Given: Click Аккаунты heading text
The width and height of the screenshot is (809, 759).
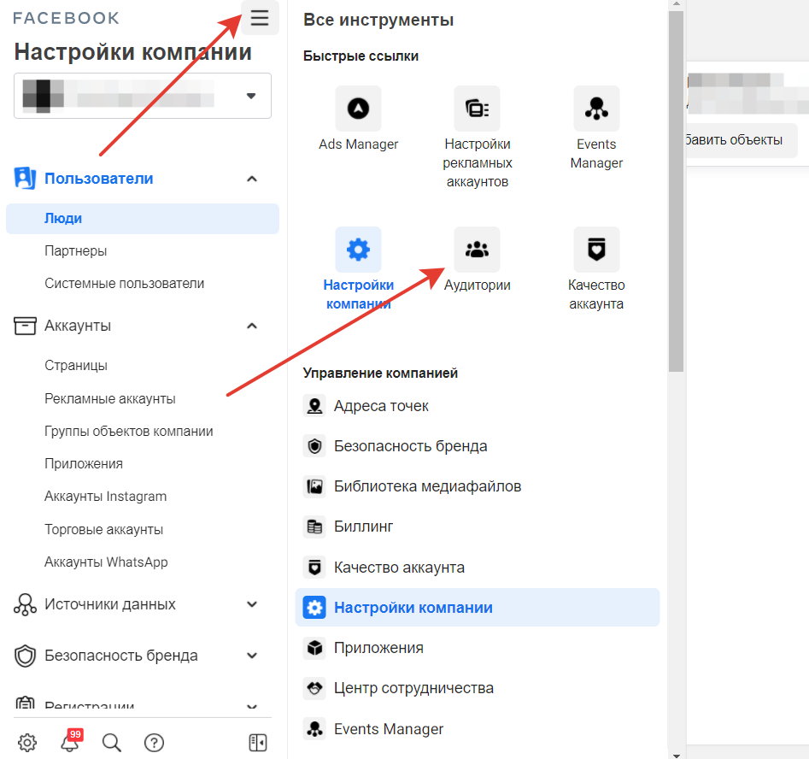Looking at the screenshot, I should (78, 326).
